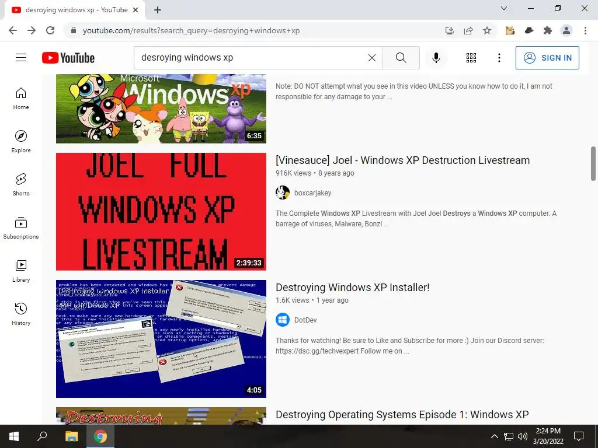
Task: Open the Extensions puzzle menu
Action: [x=548, y=30]
